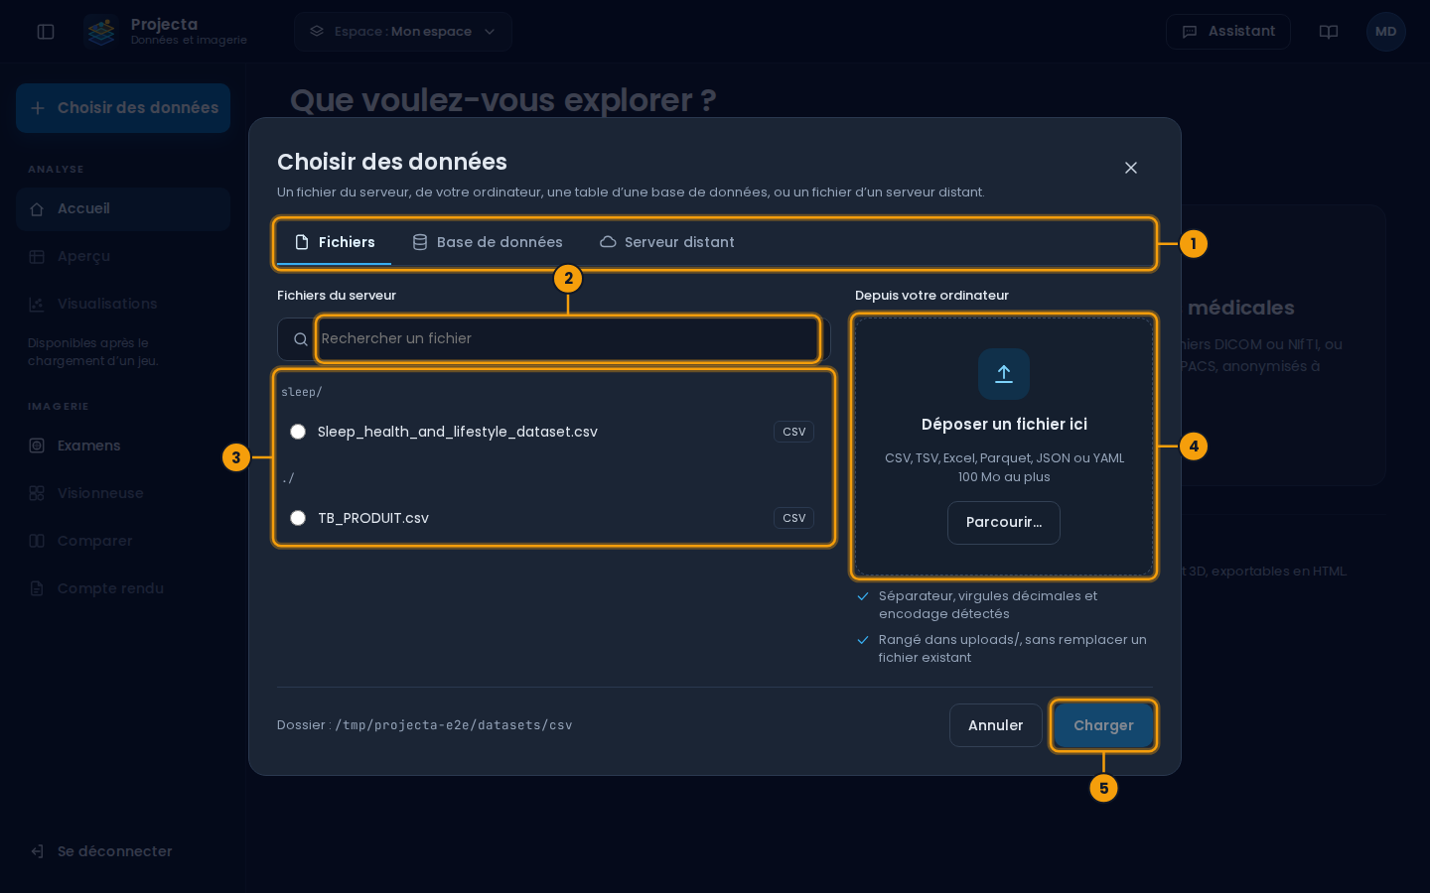Click the Assistant chat bubble icon
This screenshot has height=893, width=1430.
tap(1190, 32)
